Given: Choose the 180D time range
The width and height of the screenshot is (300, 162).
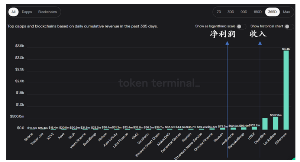Looking at the screenshot, I should (x=258, y=12).
